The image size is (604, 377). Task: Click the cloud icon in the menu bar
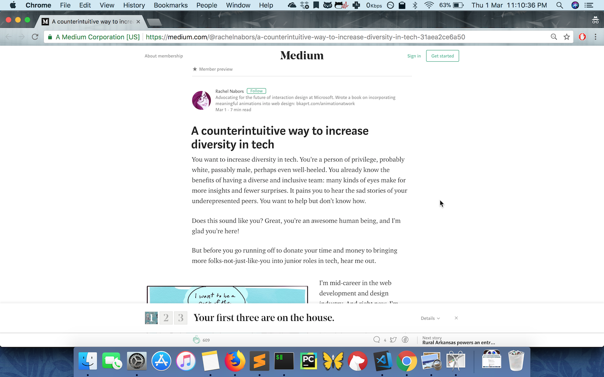point(292,5)
